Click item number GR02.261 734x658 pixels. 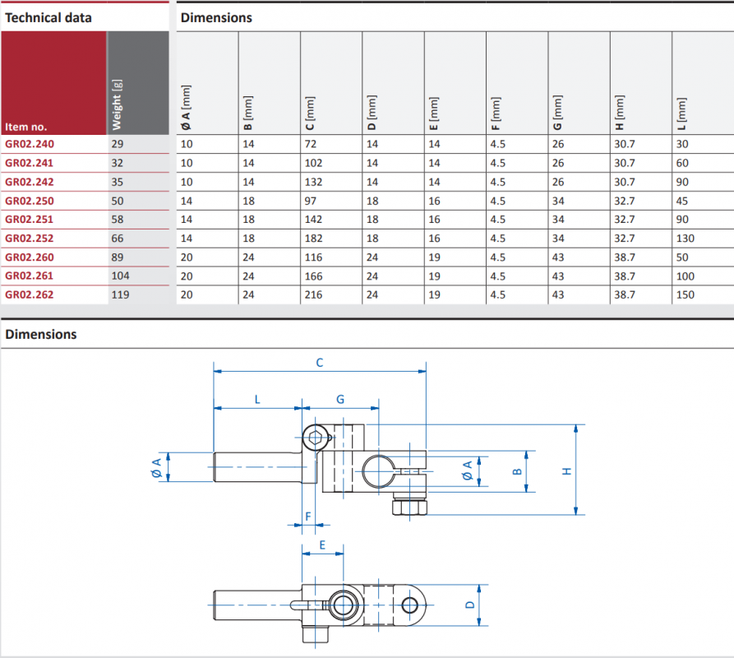point(29,276)
